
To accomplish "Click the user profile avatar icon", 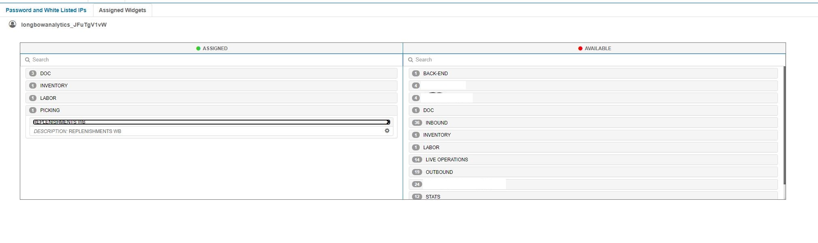I will coord(13,24).
